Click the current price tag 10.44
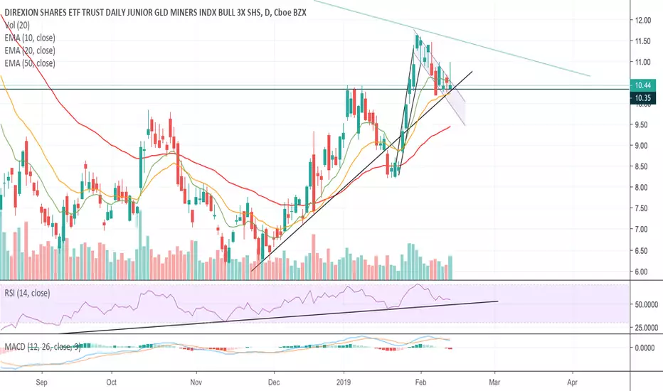 point(642,85)
